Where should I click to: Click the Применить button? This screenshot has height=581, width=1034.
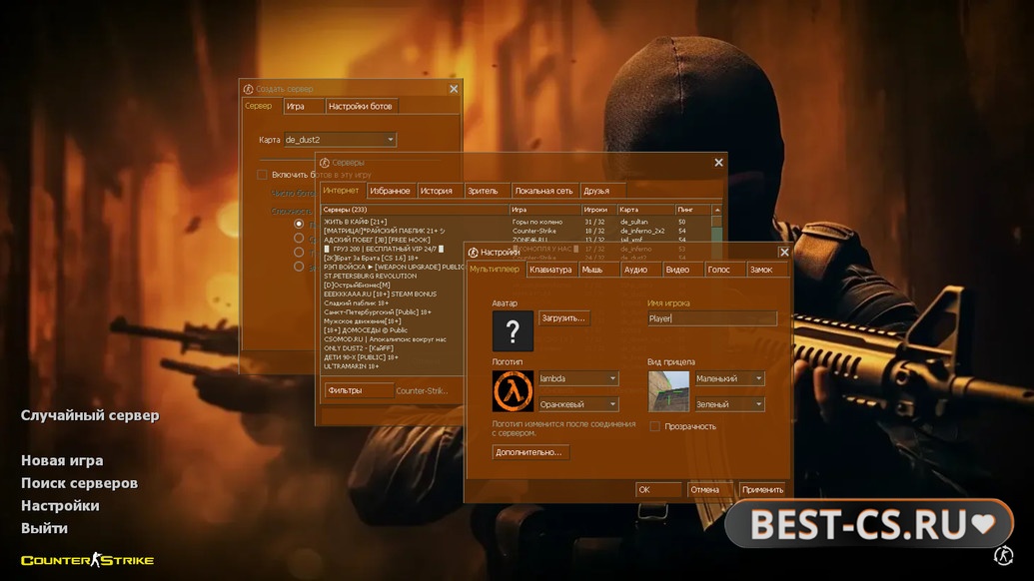763,489
